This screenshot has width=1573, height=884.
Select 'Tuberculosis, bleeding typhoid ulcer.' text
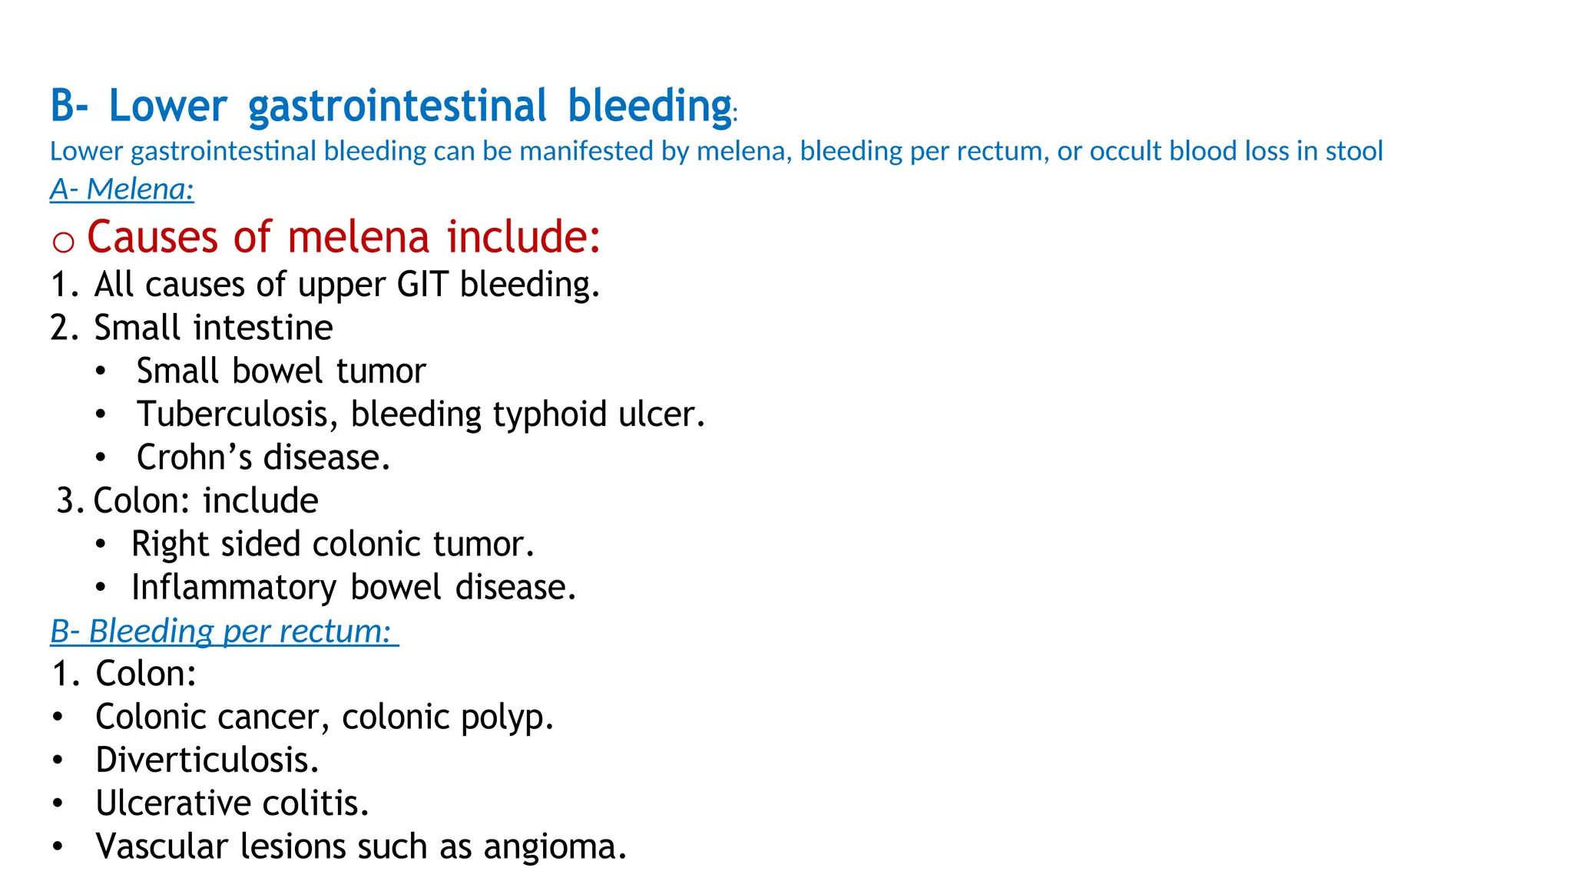click(421, 414)
